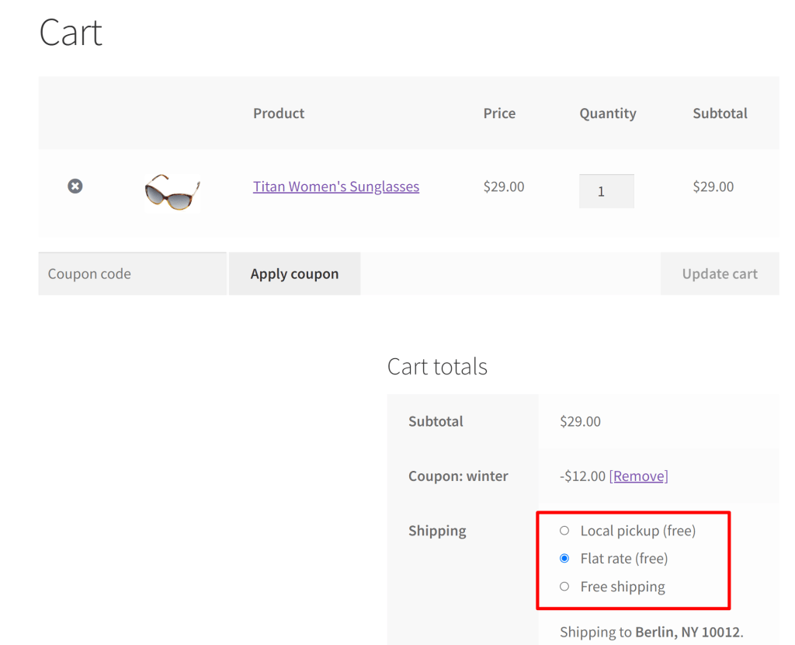Click inside the Coupon code field
Screen dimensions: 795x645
(x=132, y=274)
